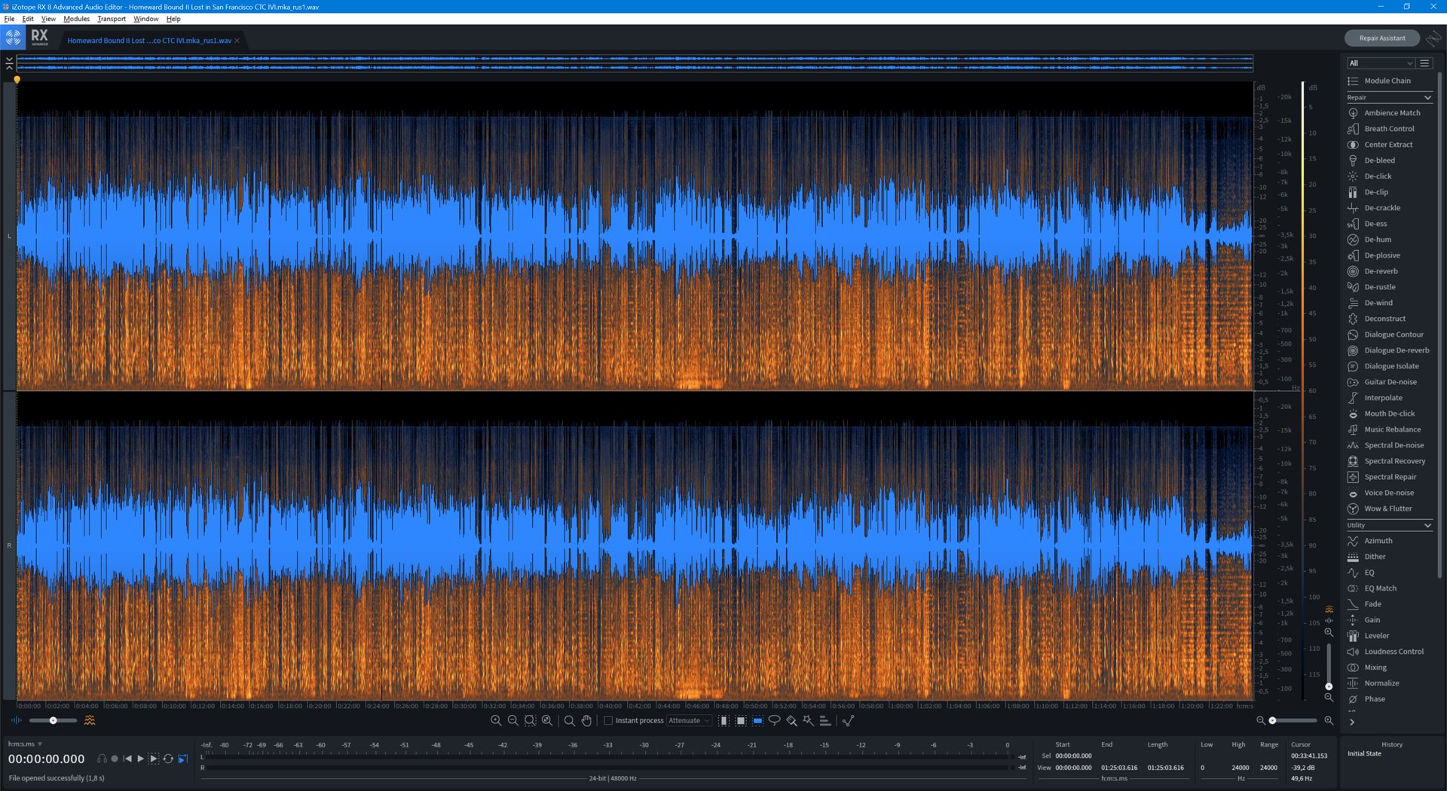Toggle play selection button

click(153, 759)
